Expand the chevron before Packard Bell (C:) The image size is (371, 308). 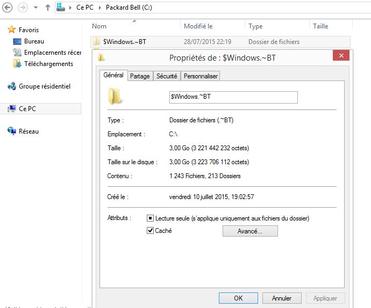coord(100,8)
